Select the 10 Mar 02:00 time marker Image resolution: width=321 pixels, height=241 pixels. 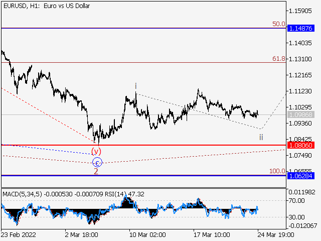click(148, 234)
